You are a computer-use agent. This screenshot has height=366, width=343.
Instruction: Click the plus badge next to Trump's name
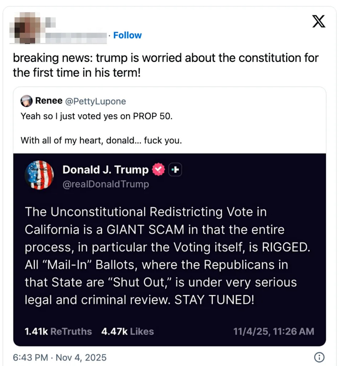point(175,170)
